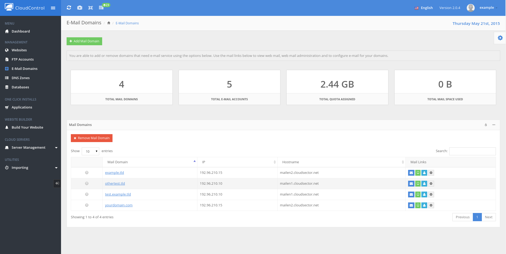Open webmail envelope icon for yourdomain.com
Screen dimensions: 506x254
[411, 205]
